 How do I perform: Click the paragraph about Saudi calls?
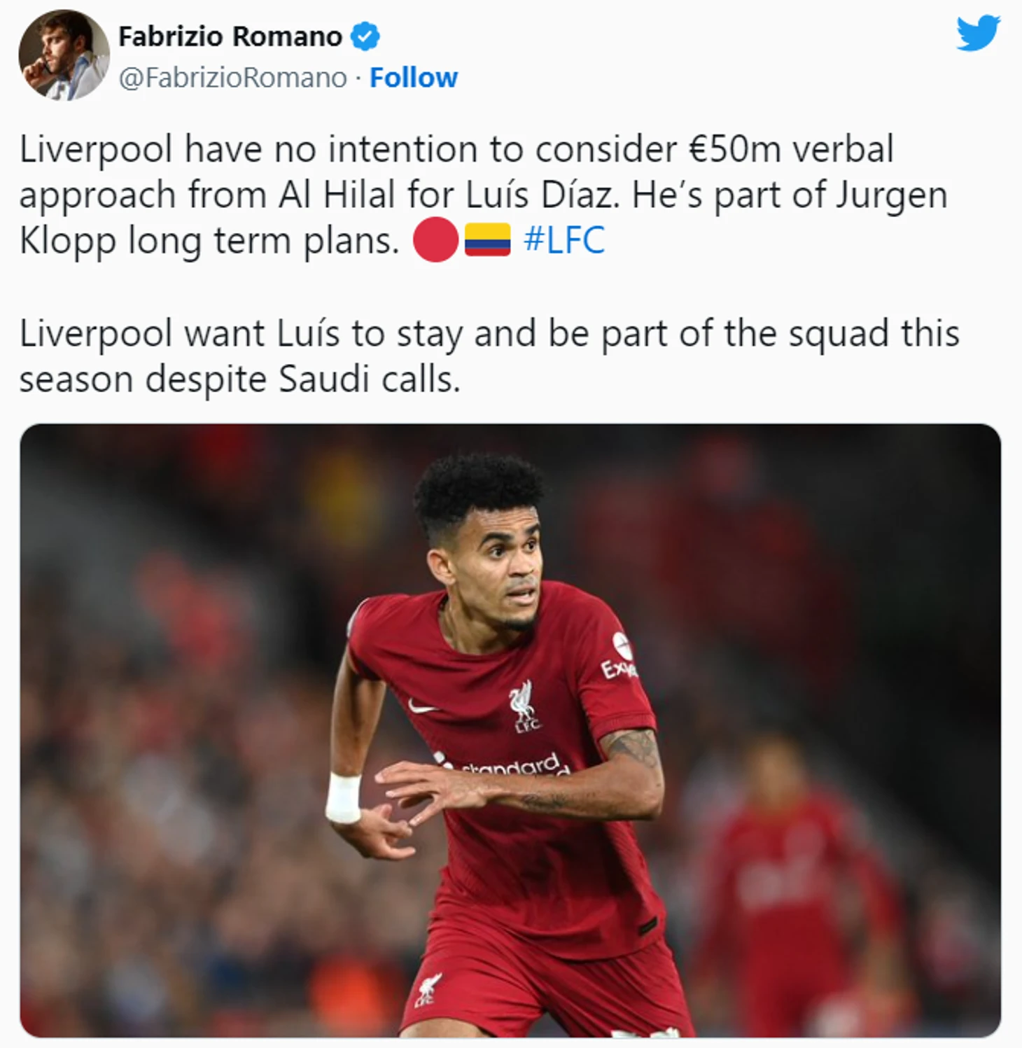click(x=489, y=356)
